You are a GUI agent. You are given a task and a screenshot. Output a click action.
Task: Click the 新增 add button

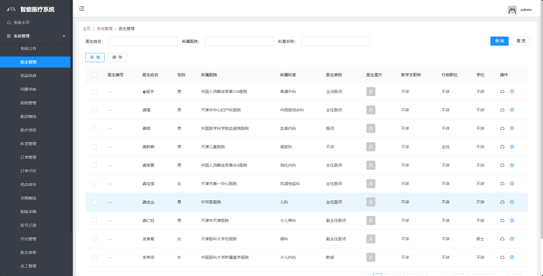95,58
